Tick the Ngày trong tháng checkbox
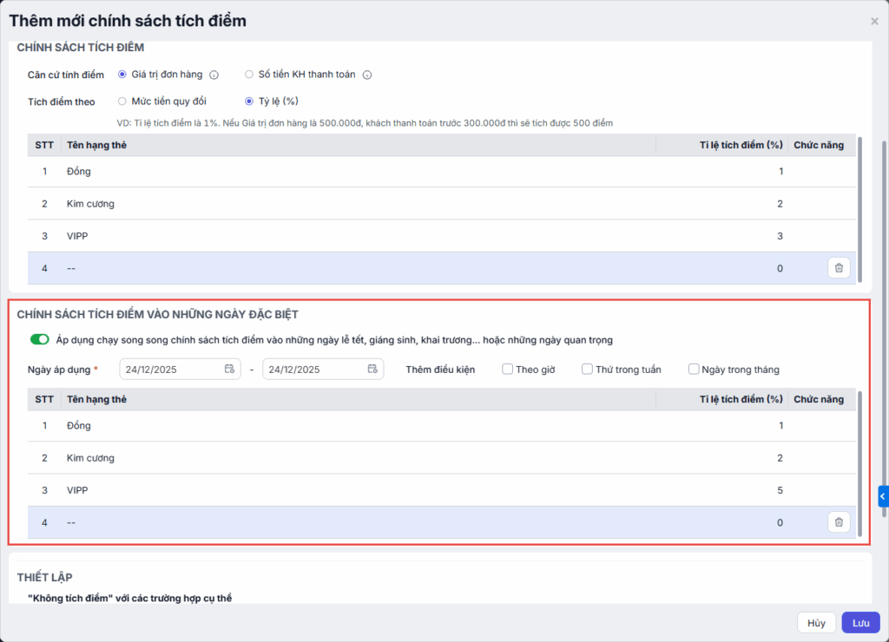The width and height of the screenshot is (889, 642). 694,369
